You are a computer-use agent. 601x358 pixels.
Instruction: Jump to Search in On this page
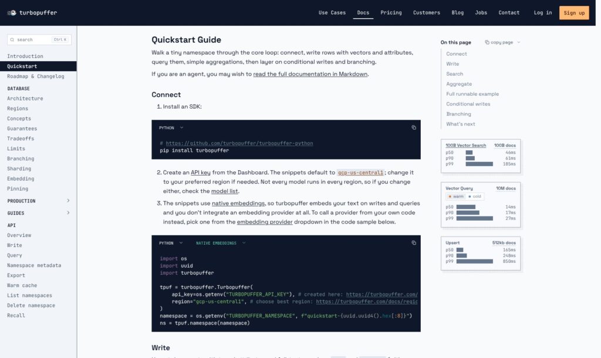coord(455,74)
